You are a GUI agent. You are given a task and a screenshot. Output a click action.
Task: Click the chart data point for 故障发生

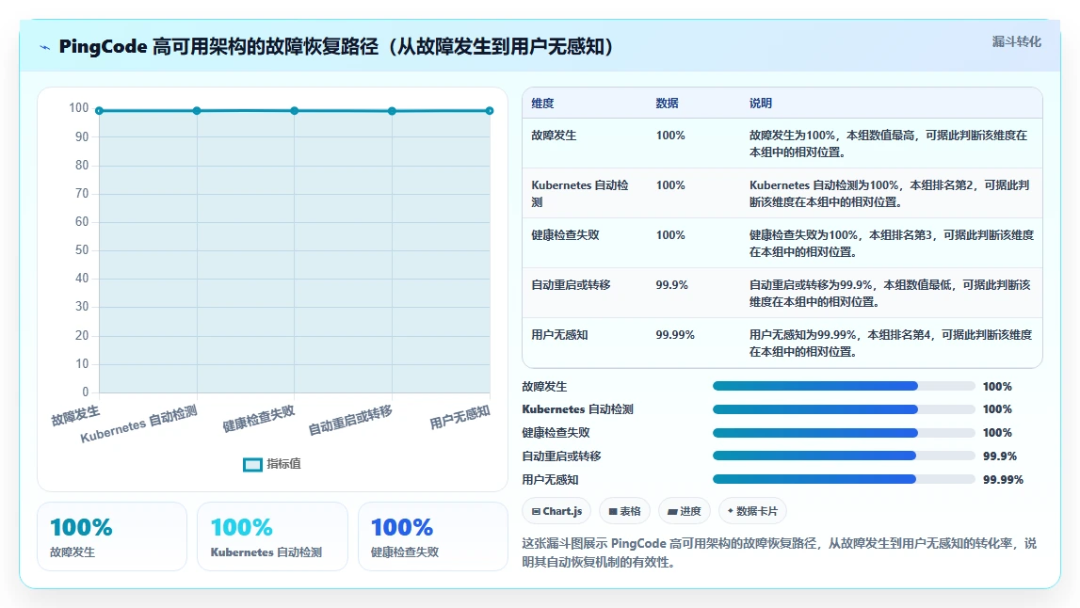(99, 111)
